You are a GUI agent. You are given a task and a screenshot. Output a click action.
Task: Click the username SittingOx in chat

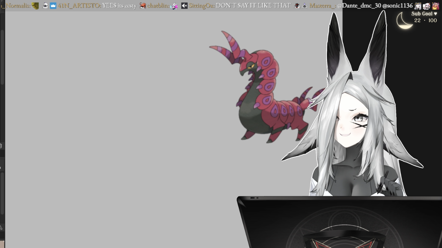pos(202,6)
